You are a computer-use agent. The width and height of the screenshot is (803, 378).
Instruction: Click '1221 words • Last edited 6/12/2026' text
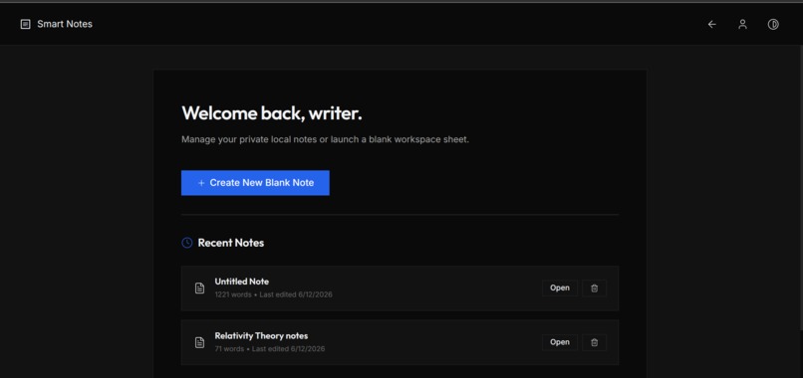click(x=273, y=294)
